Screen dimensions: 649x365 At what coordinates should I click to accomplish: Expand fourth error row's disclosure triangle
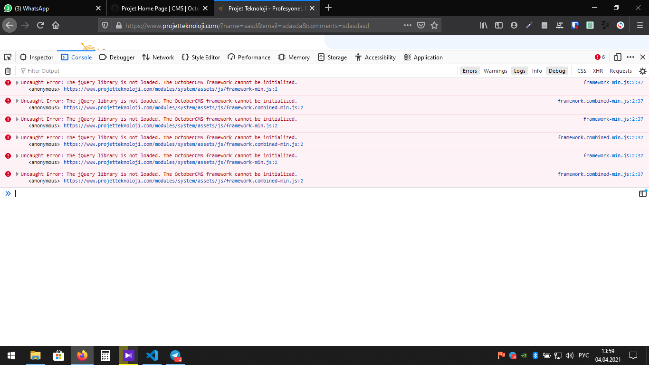[17, 137]
